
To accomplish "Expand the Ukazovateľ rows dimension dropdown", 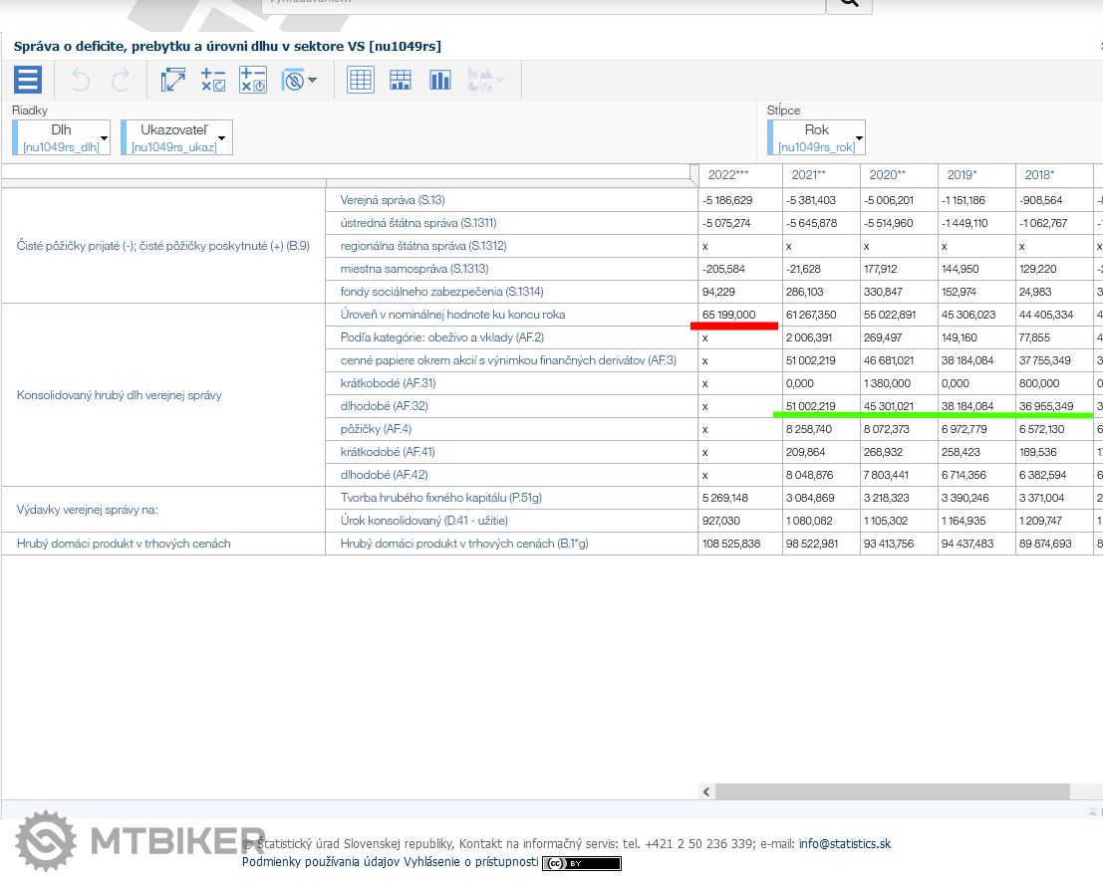I will pyautogui.click(x=222, y=137).
